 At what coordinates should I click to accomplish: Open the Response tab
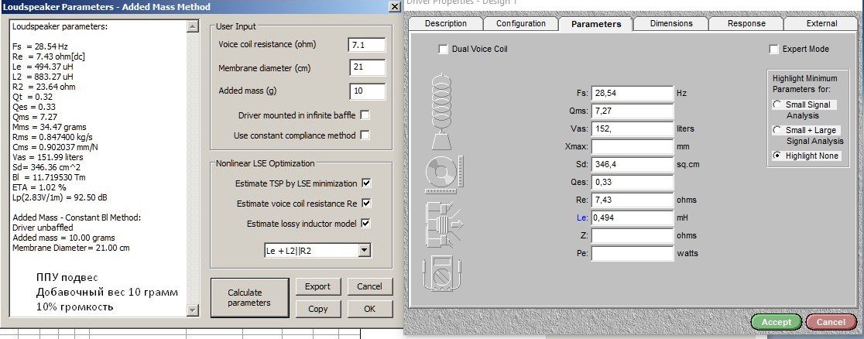[x=746, y=24]
